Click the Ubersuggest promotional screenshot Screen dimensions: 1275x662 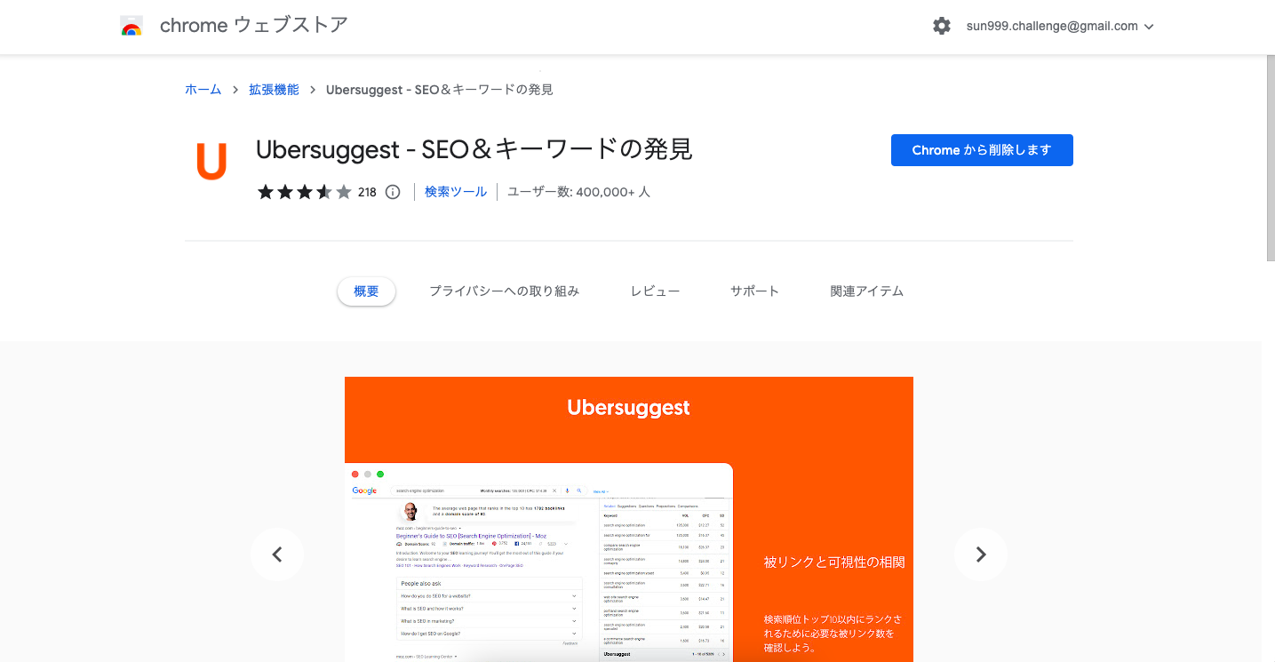[x=629, y=519]
